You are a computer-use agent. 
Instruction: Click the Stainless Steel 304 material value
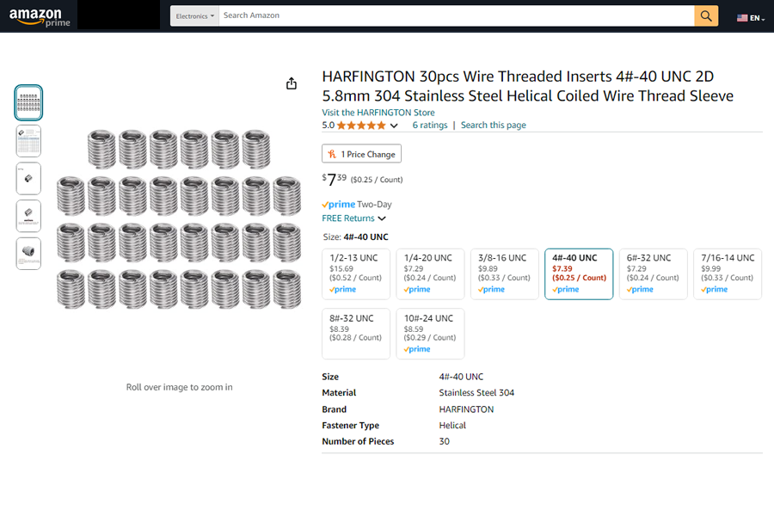[x=476, y=393]
